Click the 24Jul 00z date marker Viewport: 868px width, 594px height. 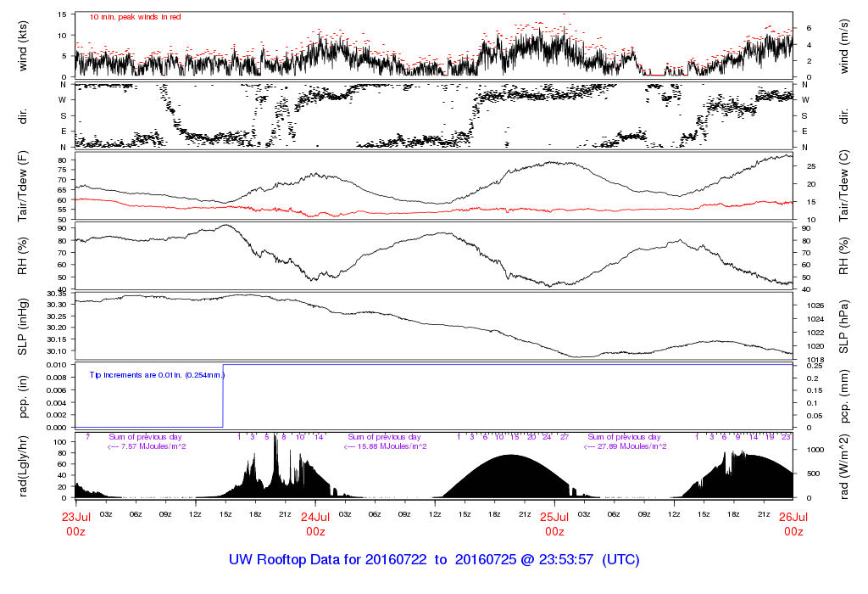315,524
